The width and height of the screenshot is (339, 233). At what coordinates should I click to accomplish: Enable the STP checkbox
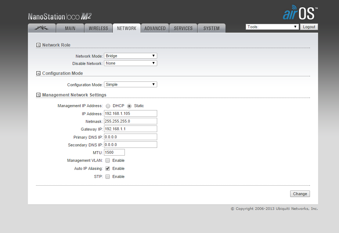tap(108, 176)
